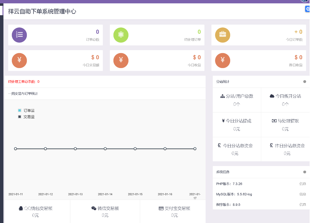The height and width of the screenshot is (223, 324).
Task: Click the gray dot in 系统信息 header
Action: click(305, 172)
